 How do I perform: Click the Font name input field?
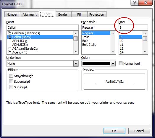click(43, 27)
